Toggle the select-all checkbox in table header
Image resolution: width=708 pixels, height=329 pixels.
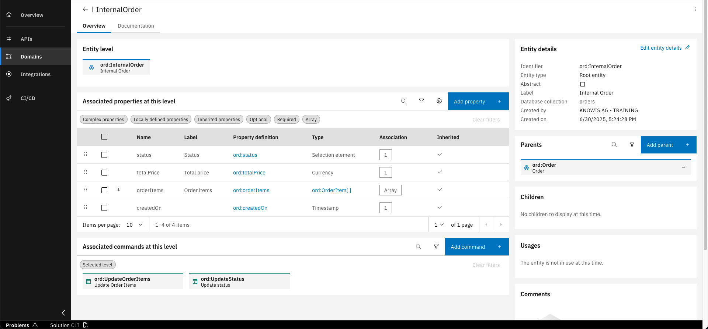pos(104,137)
